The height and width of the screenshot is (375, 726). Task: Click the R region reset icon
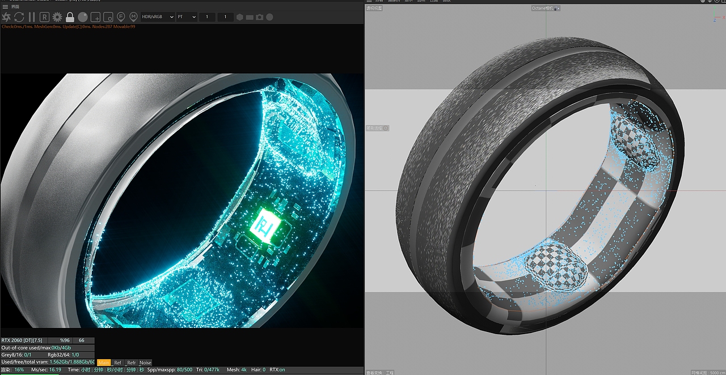coord(44,17)
